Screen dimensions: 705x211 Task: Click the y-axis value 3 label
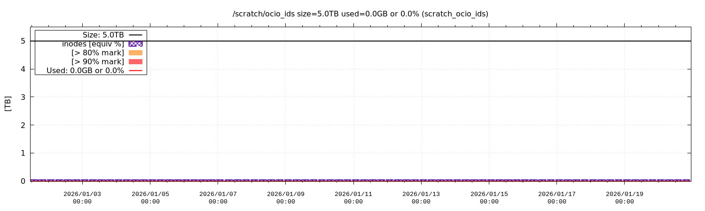coord(23,97)
